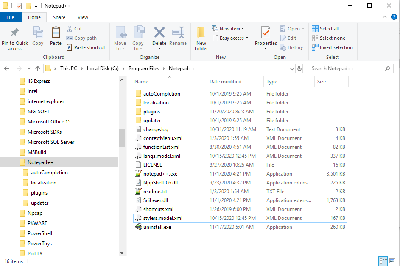Viewport: 400px width, 266px height.
Task: Select the notepad++.exe application icon
Action: pos(138,174)
